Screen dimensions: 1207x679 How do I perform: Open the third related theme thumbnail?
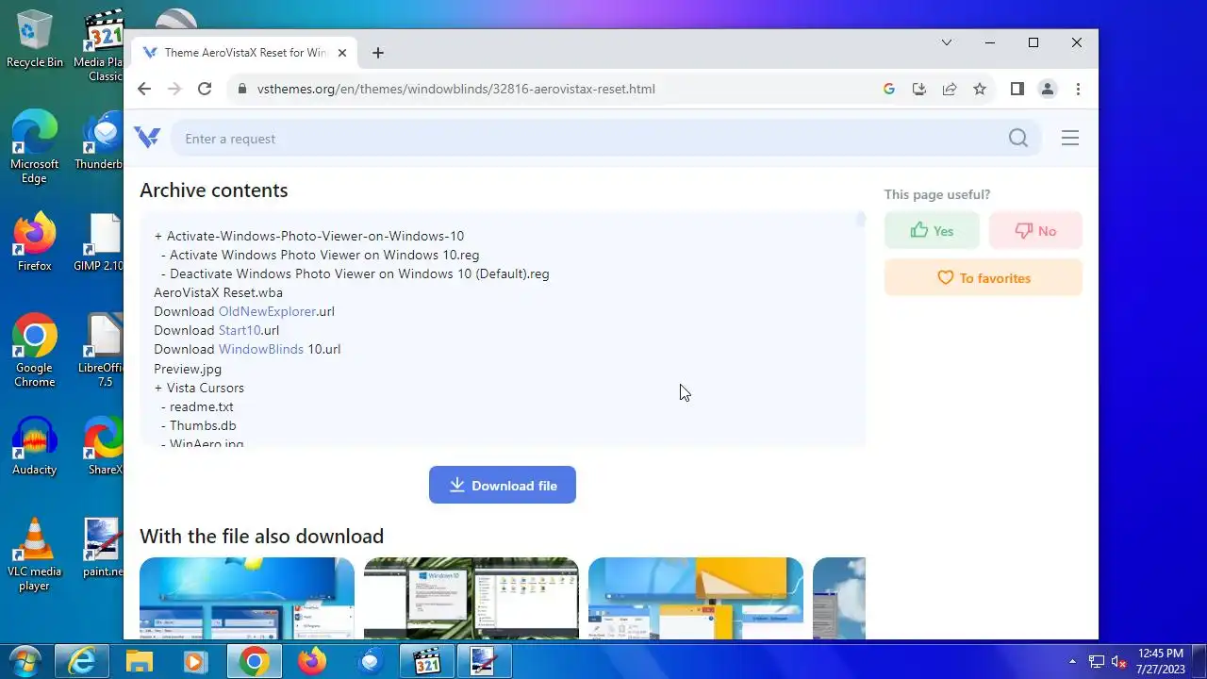[696, 598]
